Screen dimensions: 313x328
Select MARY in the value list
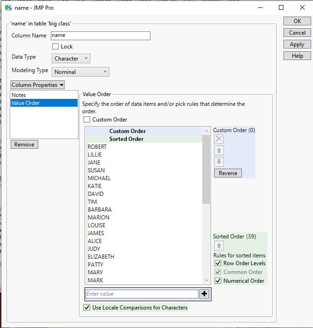tap(144, 273)
